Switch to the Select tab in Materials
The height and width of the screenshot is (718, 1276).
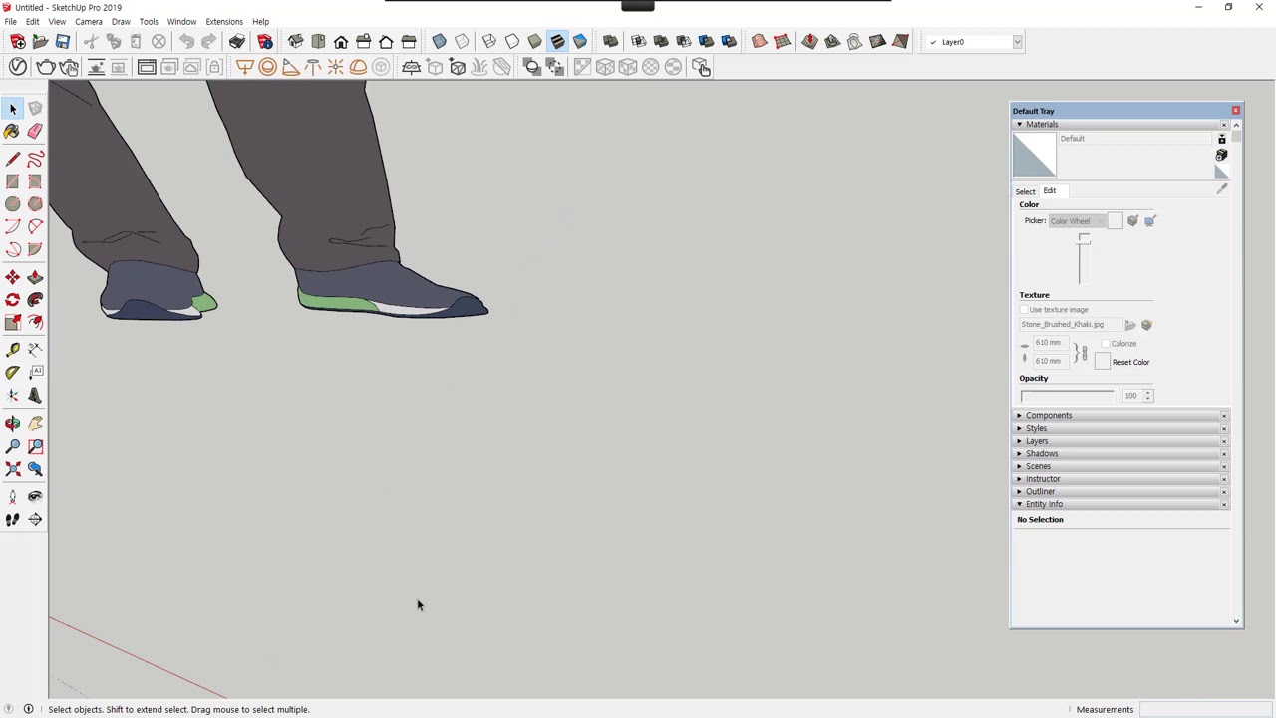(1025, 191)
